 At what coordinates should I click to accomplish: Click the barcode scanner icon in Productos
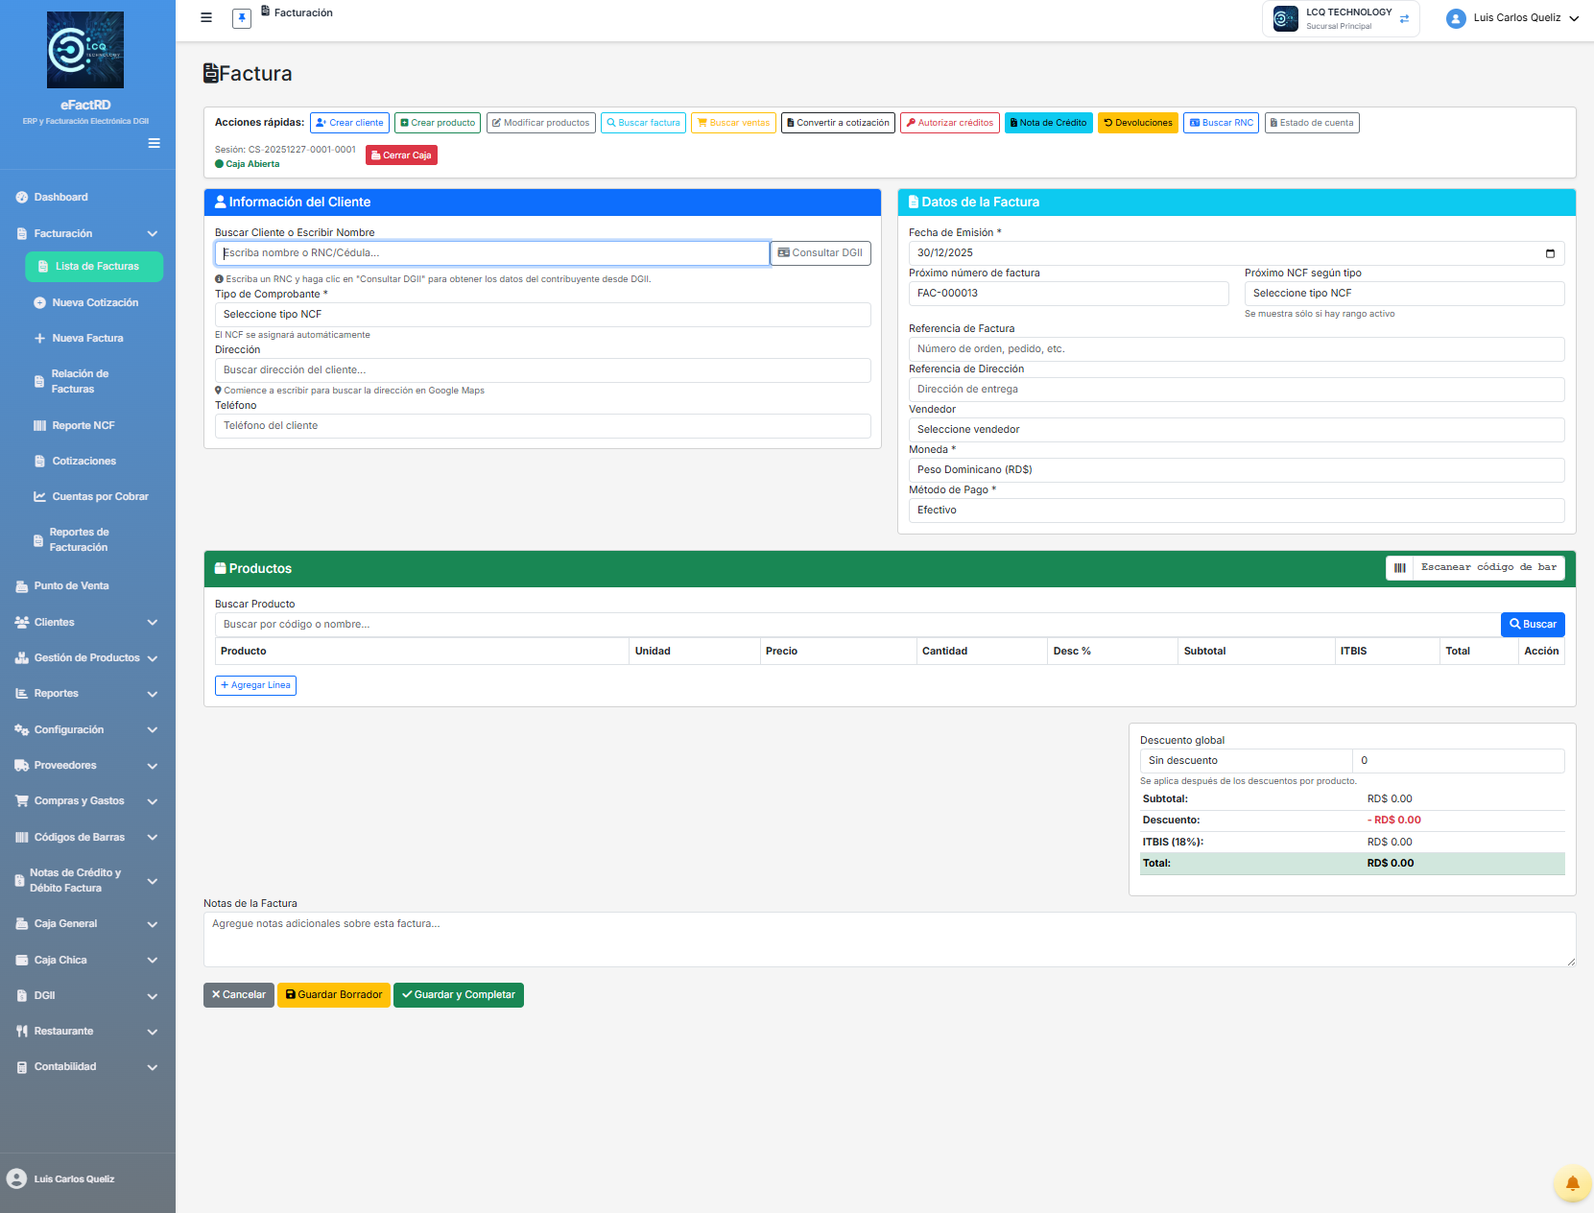click(1399, 568)
